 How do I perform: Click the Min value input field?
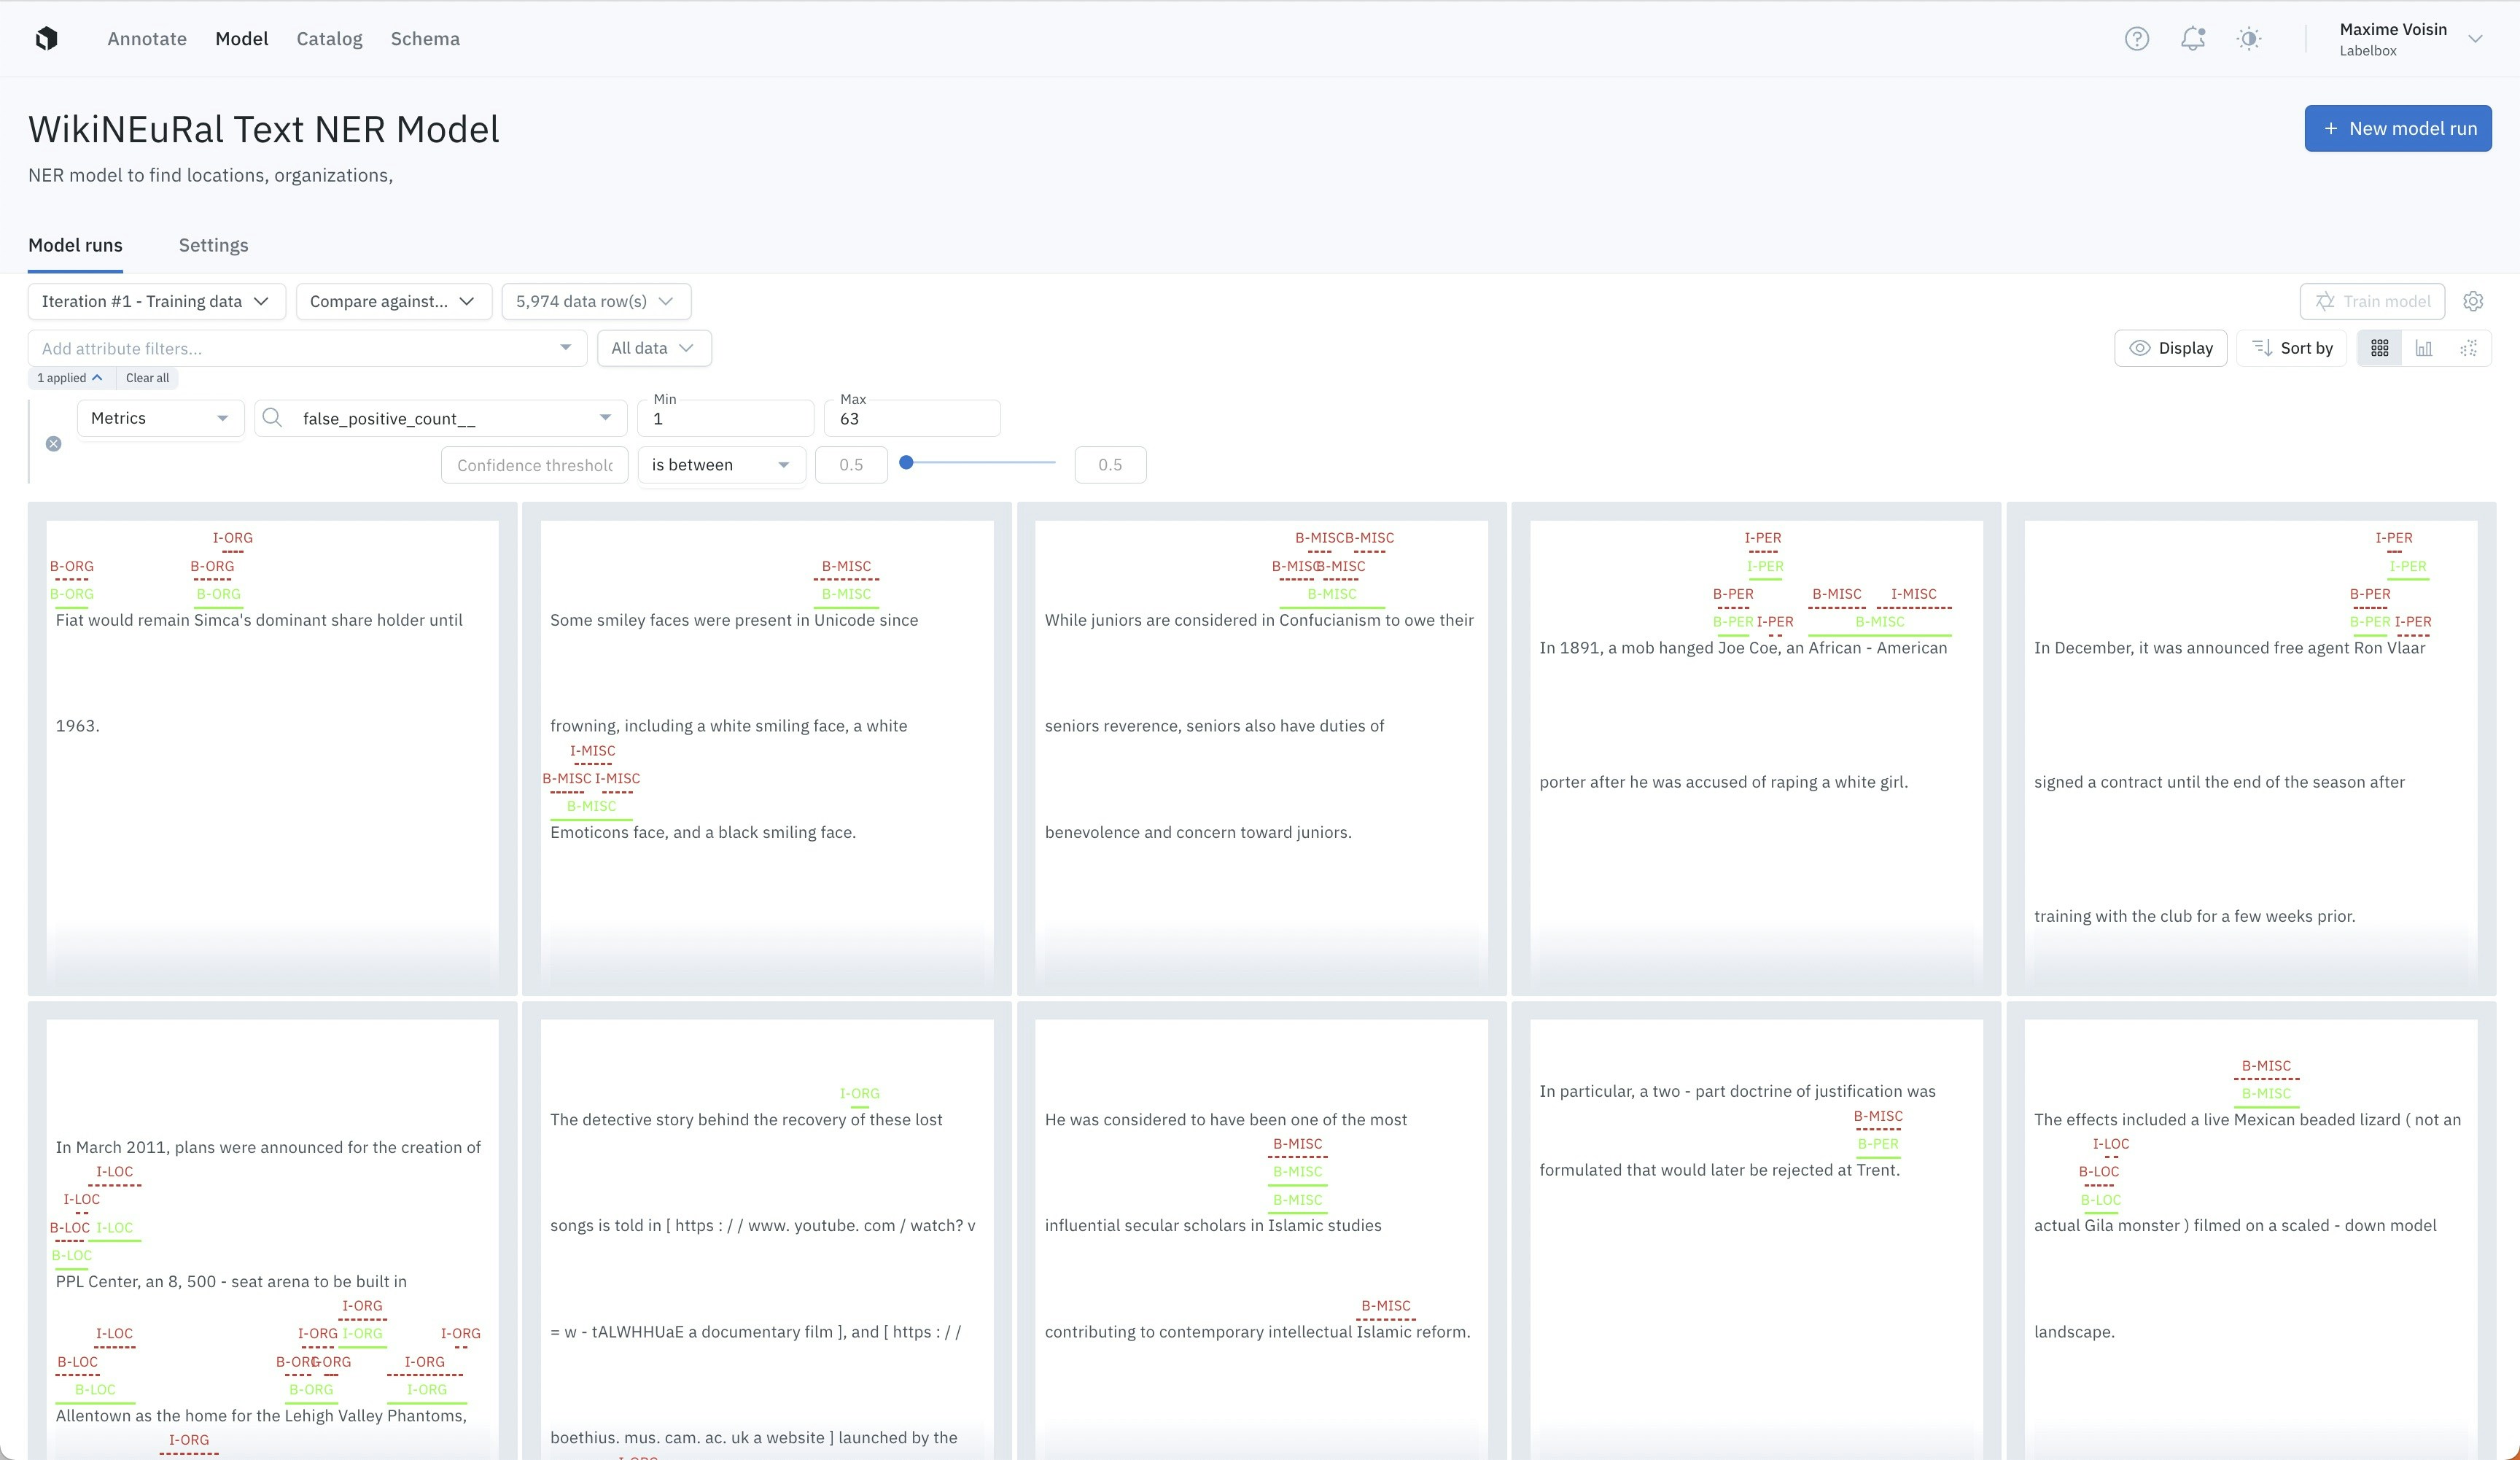[725, 418]
